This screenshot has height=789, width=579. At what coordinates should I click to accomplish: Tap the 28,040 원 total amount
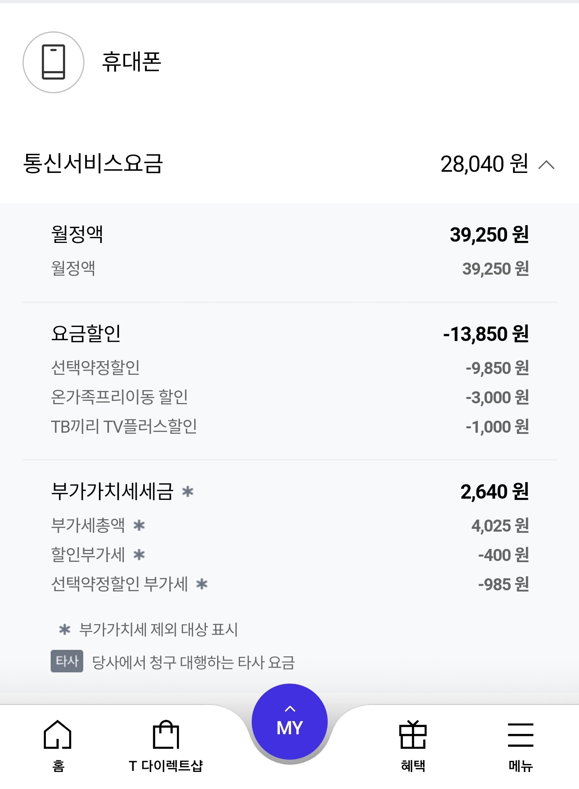[x=484, y=164]
